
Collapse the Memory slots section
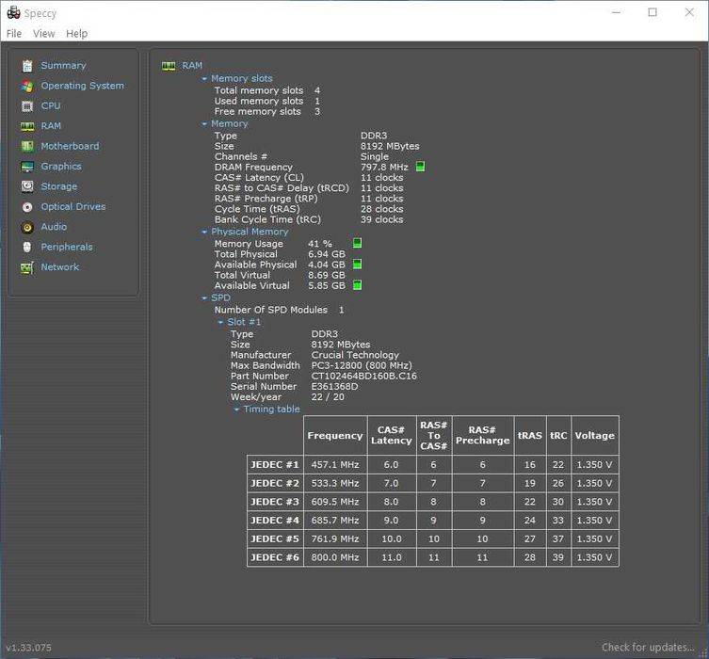[204, 79]
